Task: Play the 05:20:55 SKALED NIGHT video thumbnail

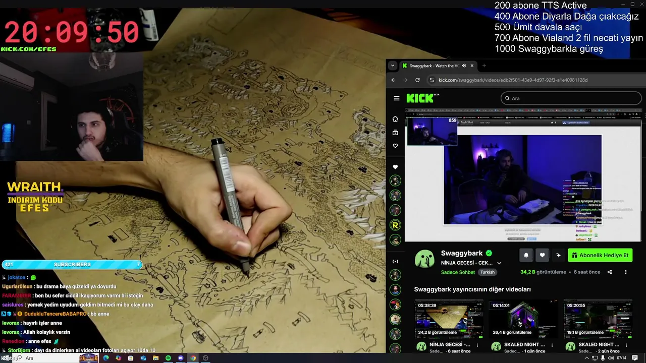Action: pos(598,319)
